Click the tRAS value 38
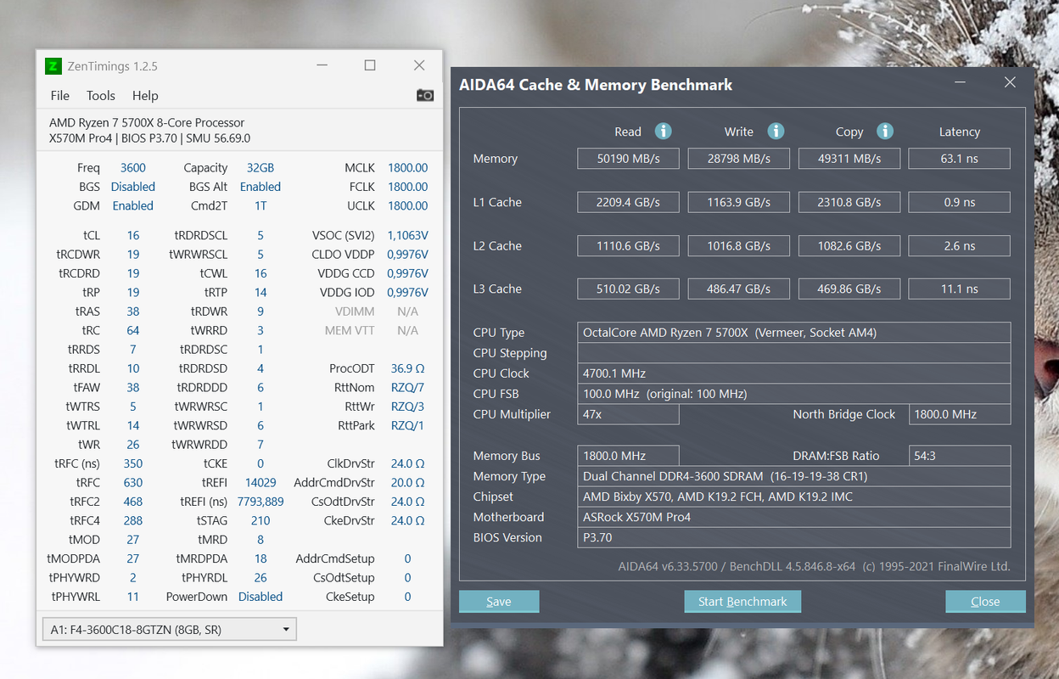This screenshot has height=679, width=1059. [133, 311]
